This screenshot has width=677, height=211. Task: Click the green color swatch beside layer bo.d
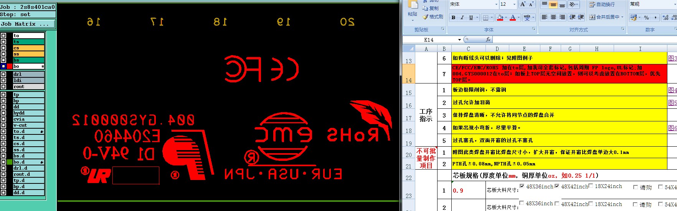coord(10,162)
